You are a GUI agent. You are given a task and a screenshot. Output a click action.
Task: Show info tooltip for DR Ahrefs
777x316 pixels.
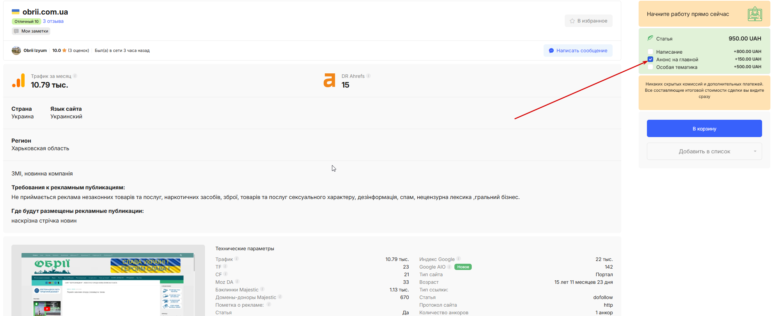point(368,76)
